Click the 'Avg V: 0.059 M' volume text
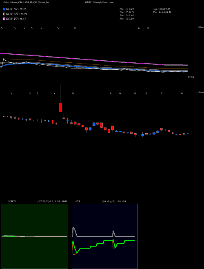 point(161,9)
